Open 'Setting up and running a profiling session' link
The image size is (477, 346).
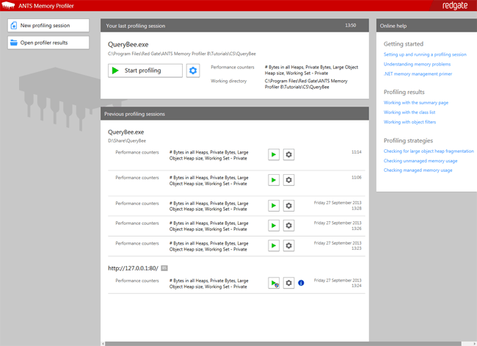click(424, 54)
